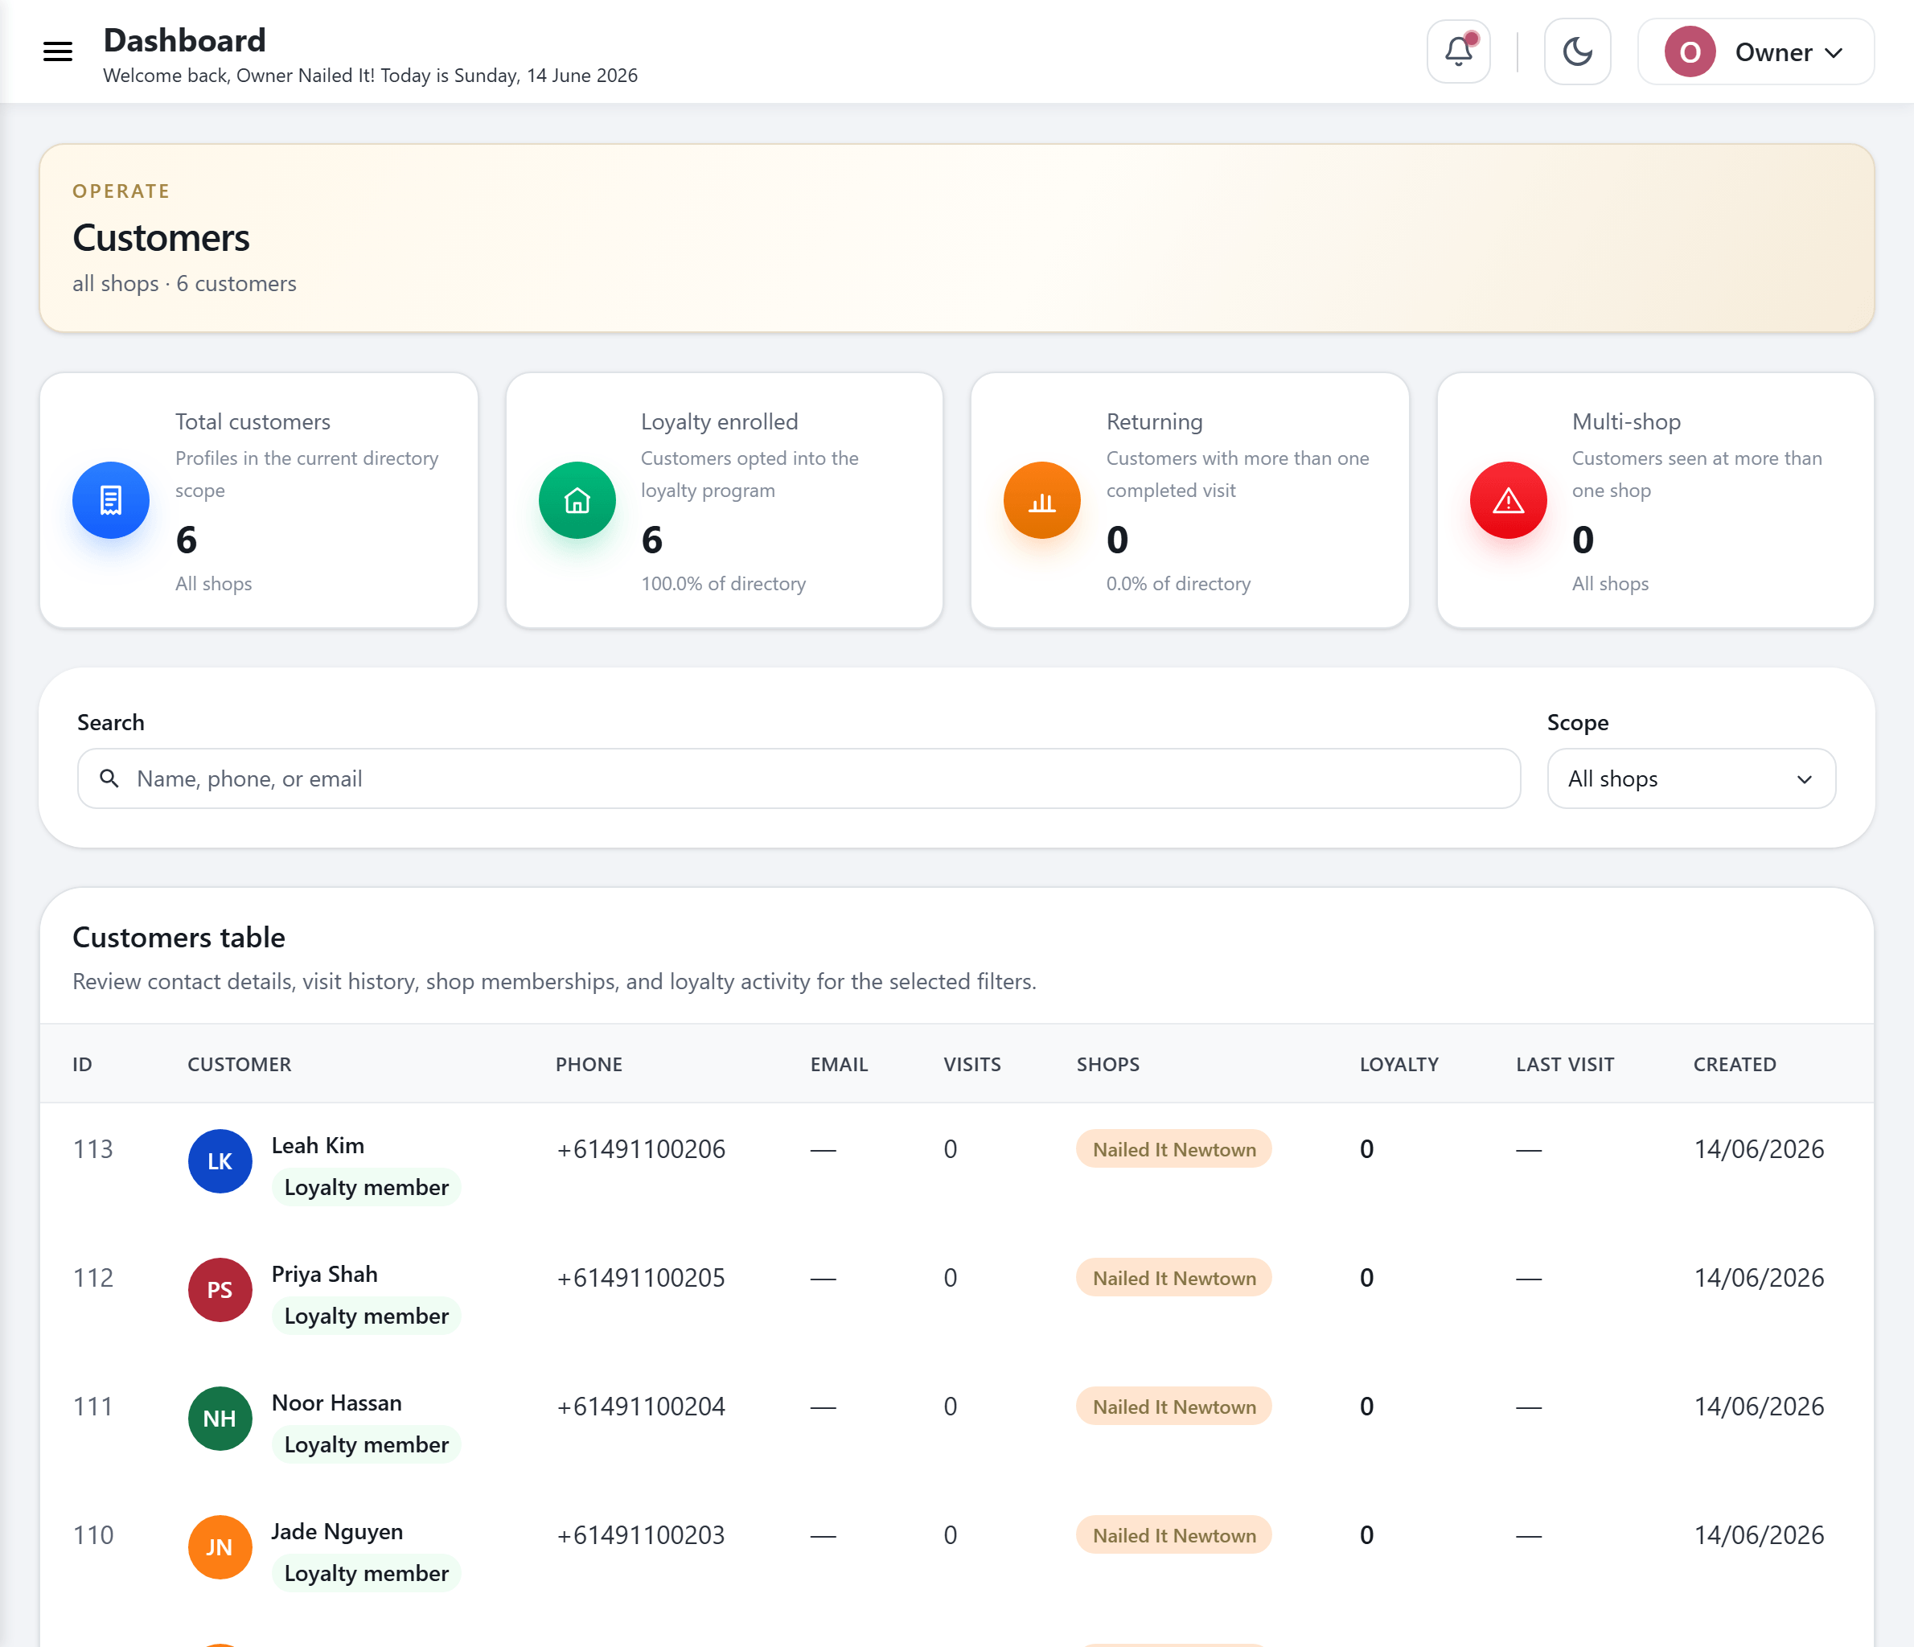Select phone number +61491100203
1914x1647 pixels.
641,1535
